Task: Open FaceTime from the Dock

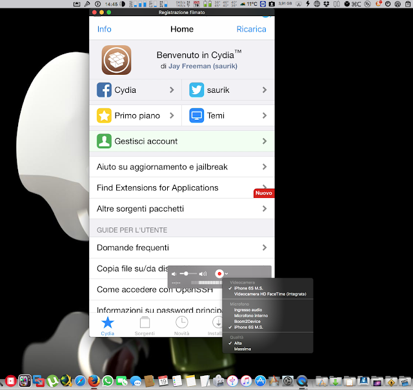Action: [122, 381]
